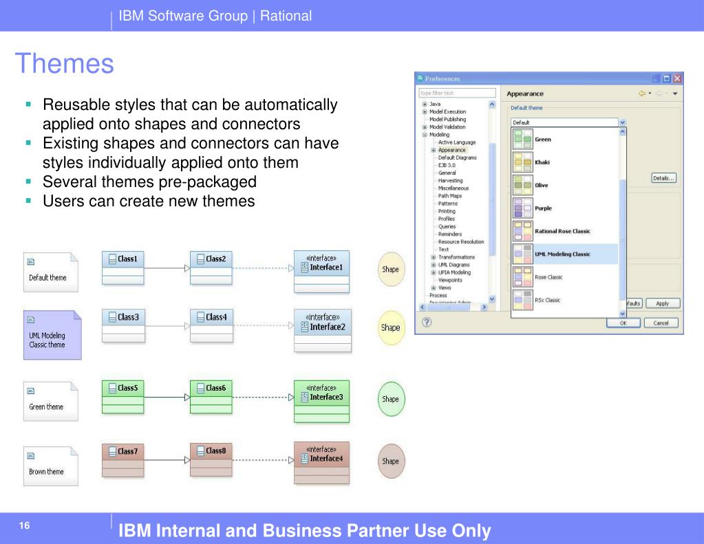The image size is (704, 544).
Task: Click the class icon in Class1
Action: pos(112,259)
